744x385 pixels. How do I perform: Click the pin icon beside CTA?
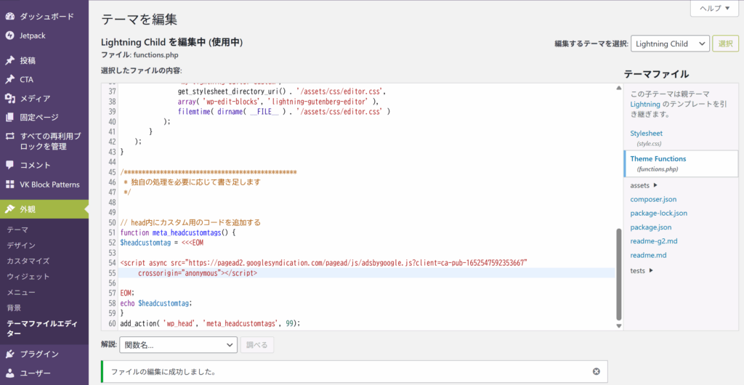pos(10,80)
